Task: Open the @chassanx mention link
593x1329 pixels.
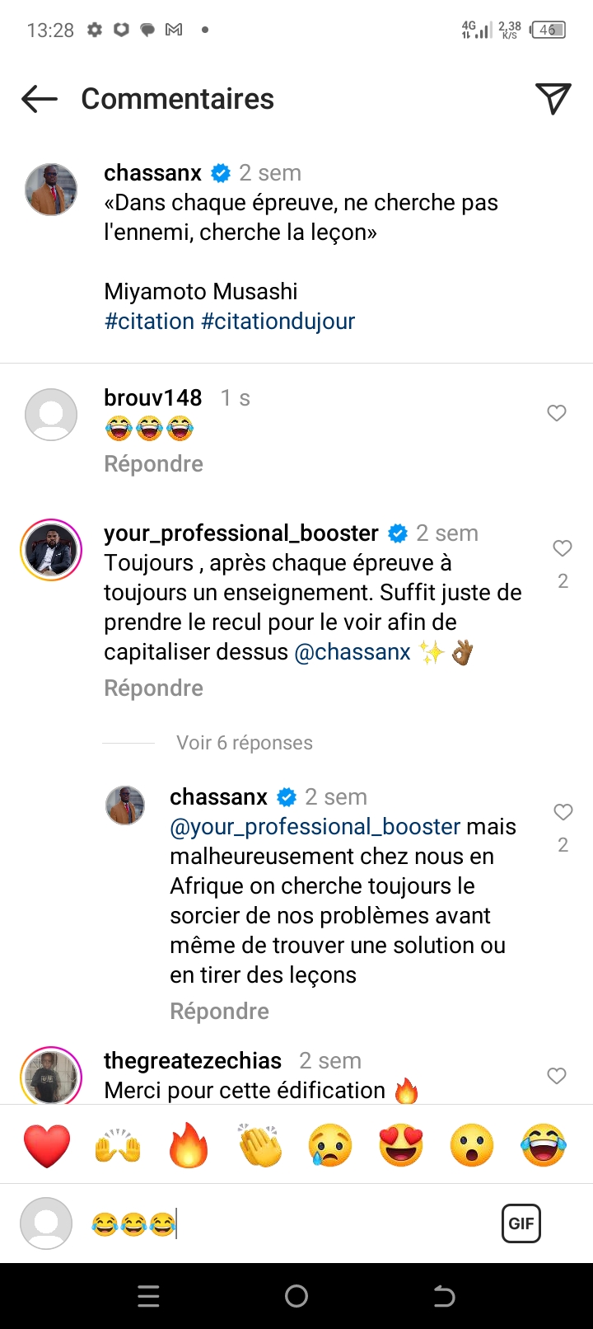Action: 353,652
